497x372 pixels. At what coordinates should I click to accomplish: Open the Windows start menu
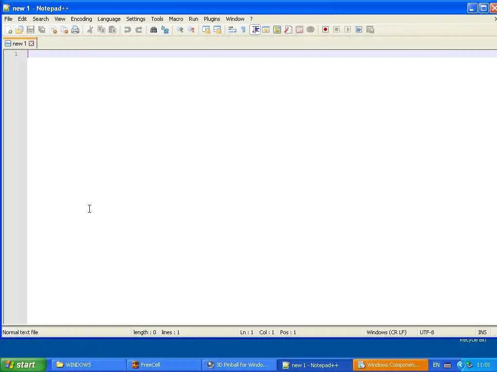click(x=23, y=365)
